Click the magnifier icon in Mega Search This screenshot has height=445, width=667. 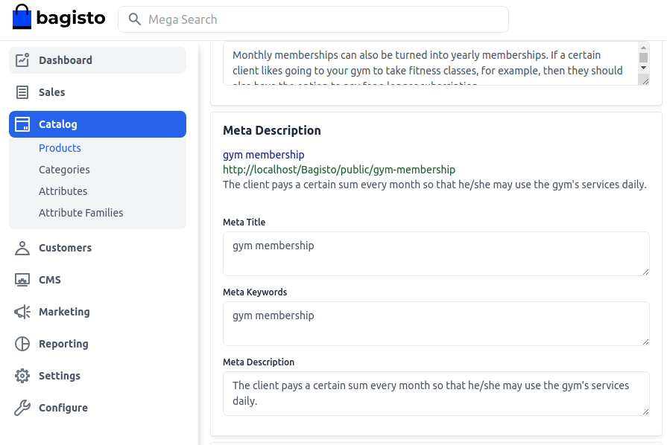point(135,19)
